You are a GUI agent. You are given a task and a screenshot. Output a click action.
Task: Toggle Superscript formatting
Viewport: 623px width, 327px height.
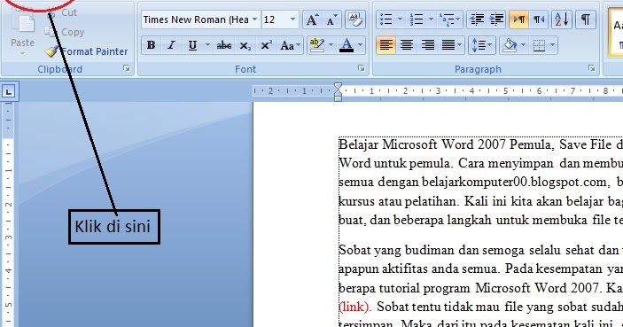266,45
